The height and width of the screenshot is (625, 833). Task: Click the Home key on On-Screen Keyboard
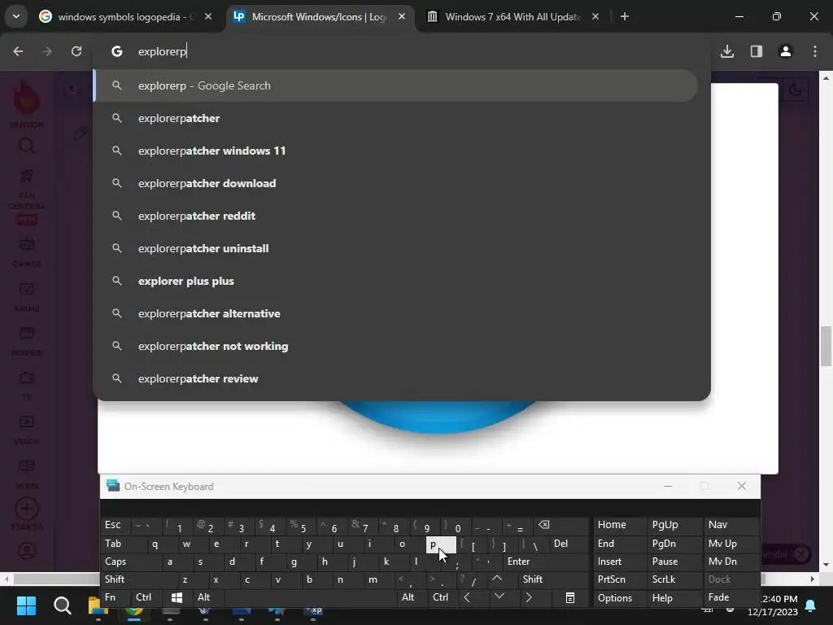coord(619,525)
